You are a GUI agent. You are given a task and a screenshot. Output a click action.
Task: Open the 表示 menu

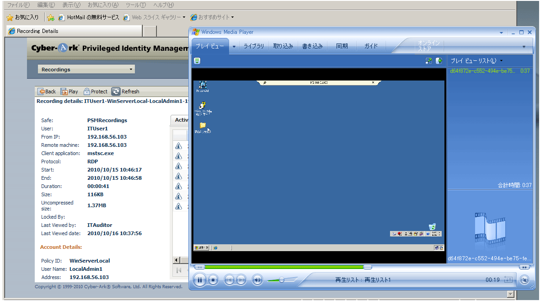click(x=71, y=5)
